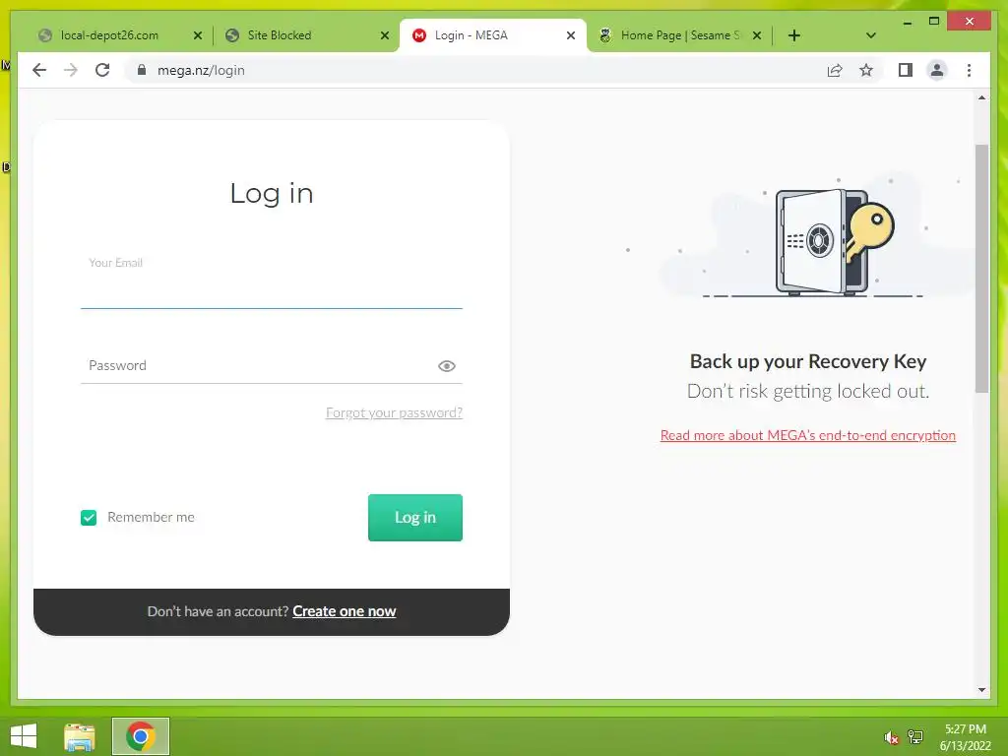The height and width of the screenshot is (756, 1008).
Task: Open the Chrome profile avatar
Action: point(937,70)
